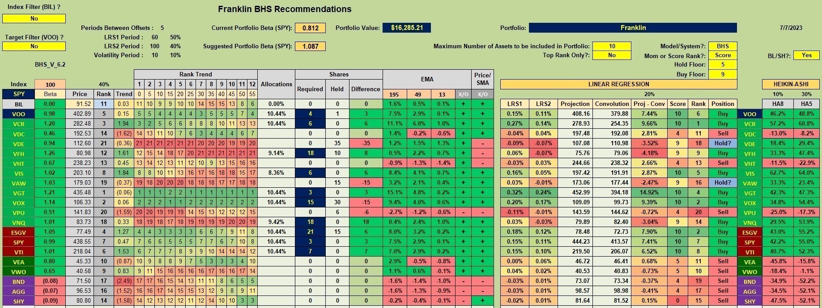Select the version label BHS_V_6.2
822x308 pixels.
coord(50,64)
